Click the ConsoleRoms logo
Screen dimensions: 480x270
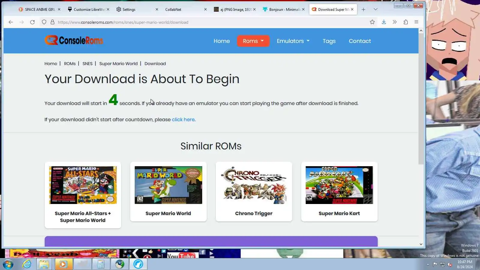click(74, 40)
